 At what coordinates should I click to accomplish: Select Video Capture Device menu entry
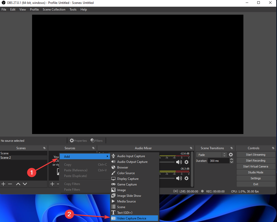tap(134, 218)
